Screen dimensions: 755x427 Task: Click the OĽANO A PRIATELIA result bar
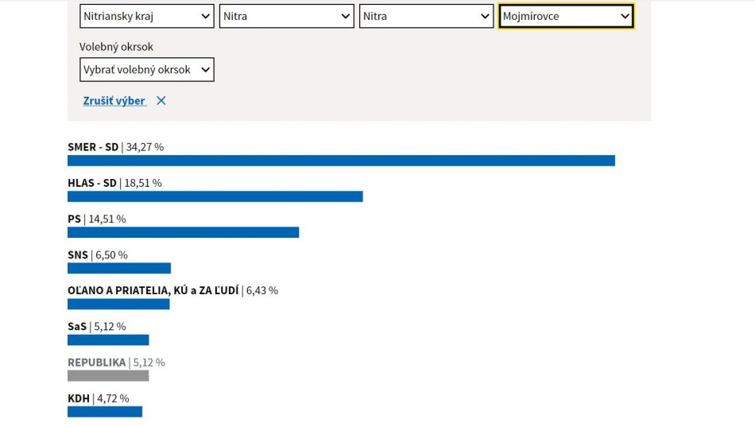click(118, 304)
